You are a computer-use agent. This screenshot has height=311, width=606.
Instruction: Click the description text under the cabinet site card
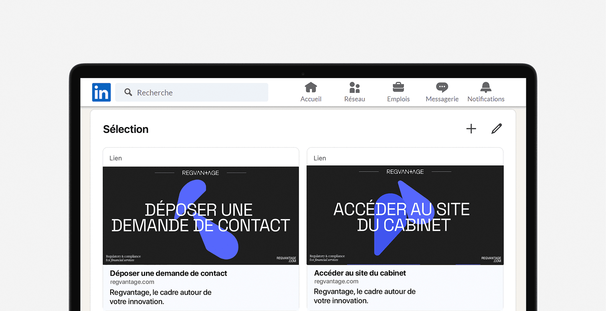(365, 296)
